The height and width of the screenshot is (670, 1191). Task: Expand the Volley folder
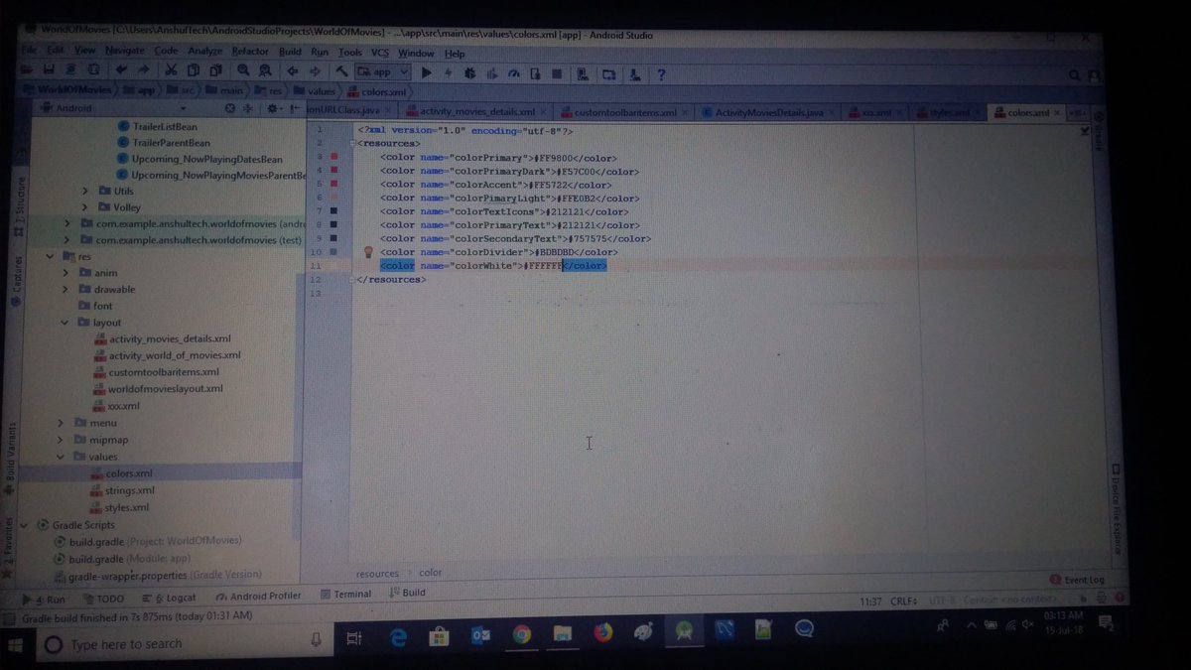pyautogui.click(x=86, y=207)
